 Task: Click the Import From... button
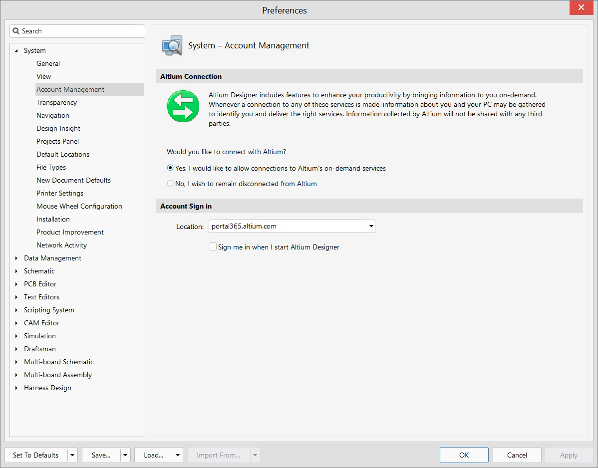[x=219, y=455]
